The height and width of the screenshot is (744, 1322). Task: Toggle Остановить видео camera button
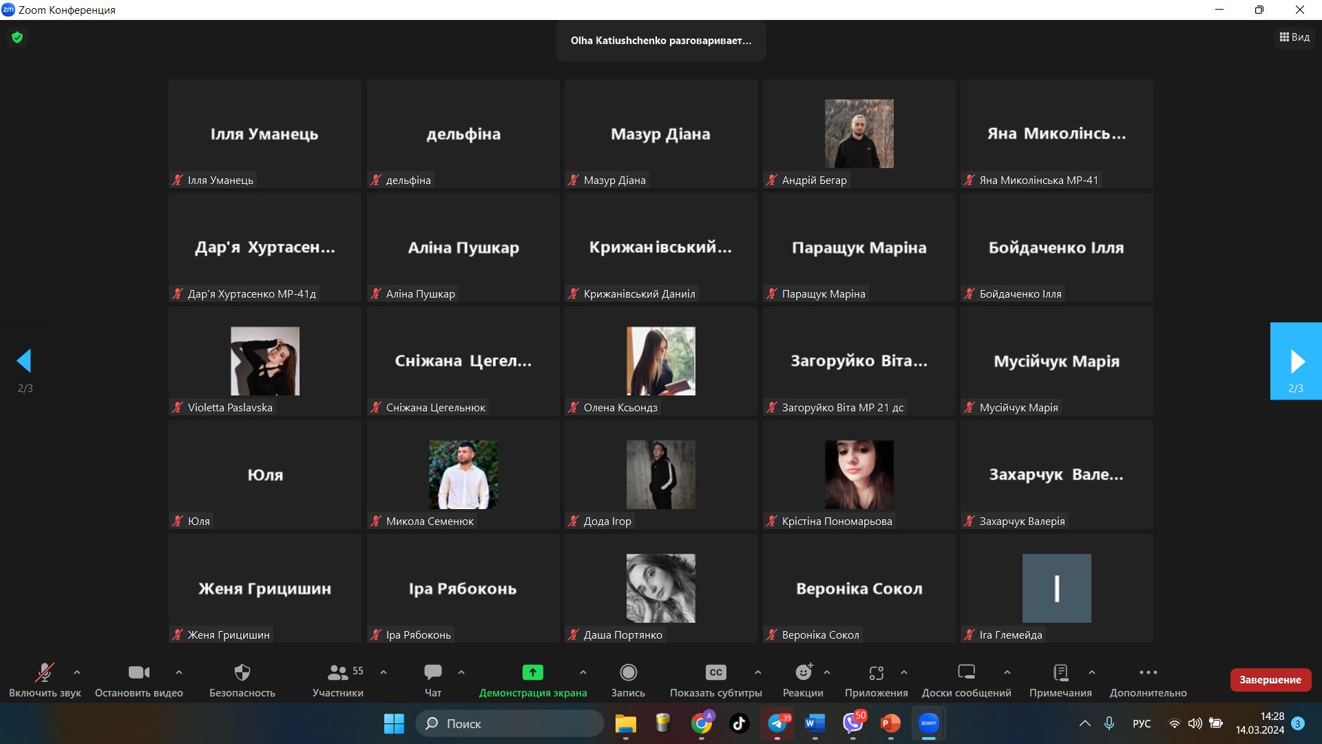point(138,672)
